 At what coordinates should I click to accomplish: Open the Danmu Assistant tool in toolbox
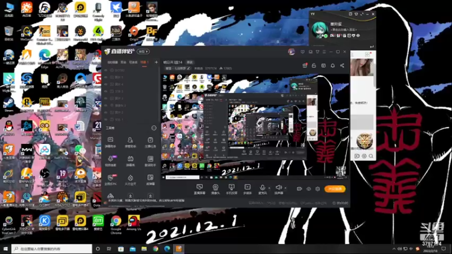tap(110, 142)
